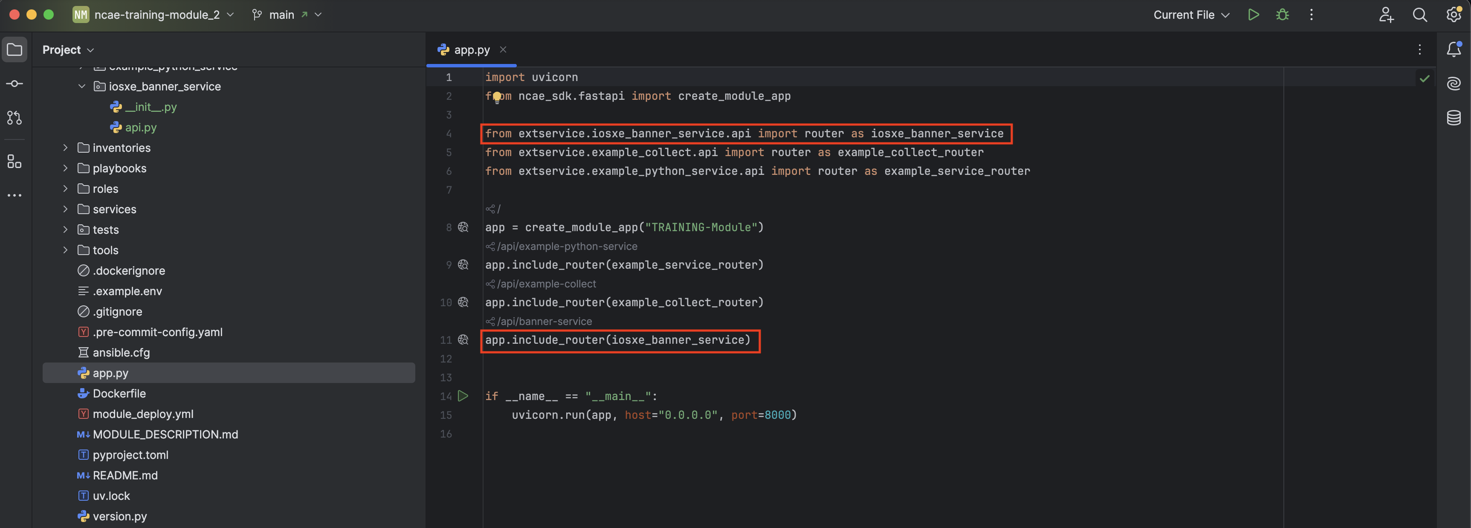Select version.py file
Viewport: 1471px width, 528px height.
[112, 516]
